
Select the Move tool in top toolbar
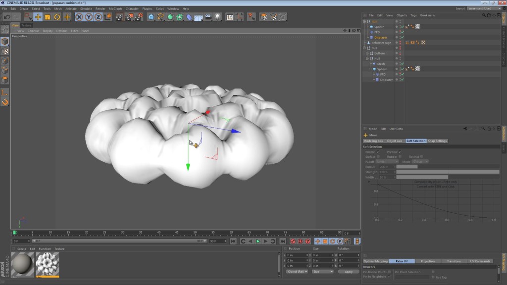[x=38, y=17]
